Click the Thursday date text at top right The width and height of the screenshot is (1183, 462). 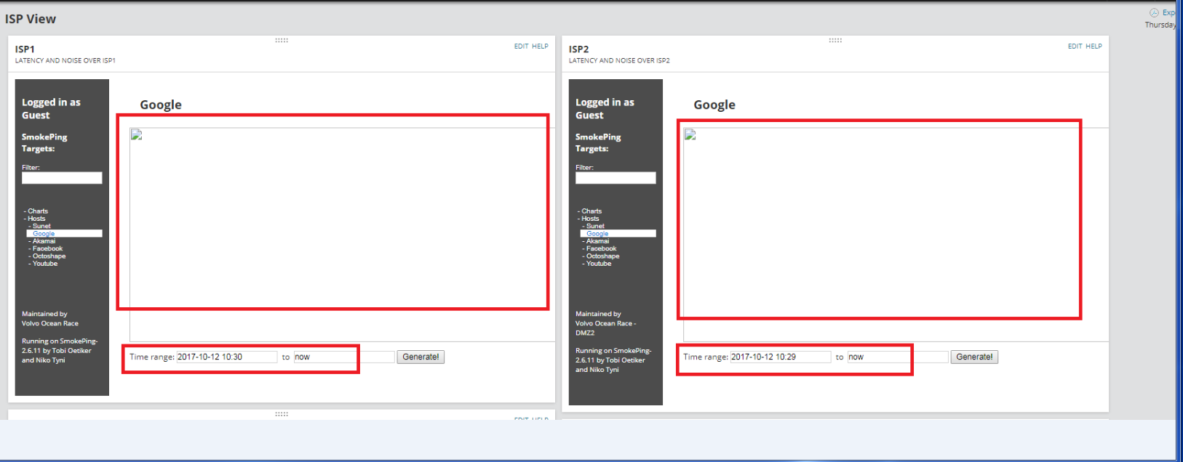click(1160, 25)
